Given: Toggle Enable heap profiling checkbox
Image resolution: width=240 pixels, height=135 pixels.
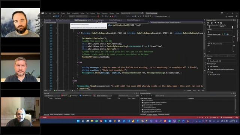Looking at the screenshot, I should click(x=208, y=69).
